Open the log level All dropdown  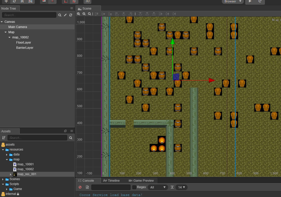click(158, 187)
